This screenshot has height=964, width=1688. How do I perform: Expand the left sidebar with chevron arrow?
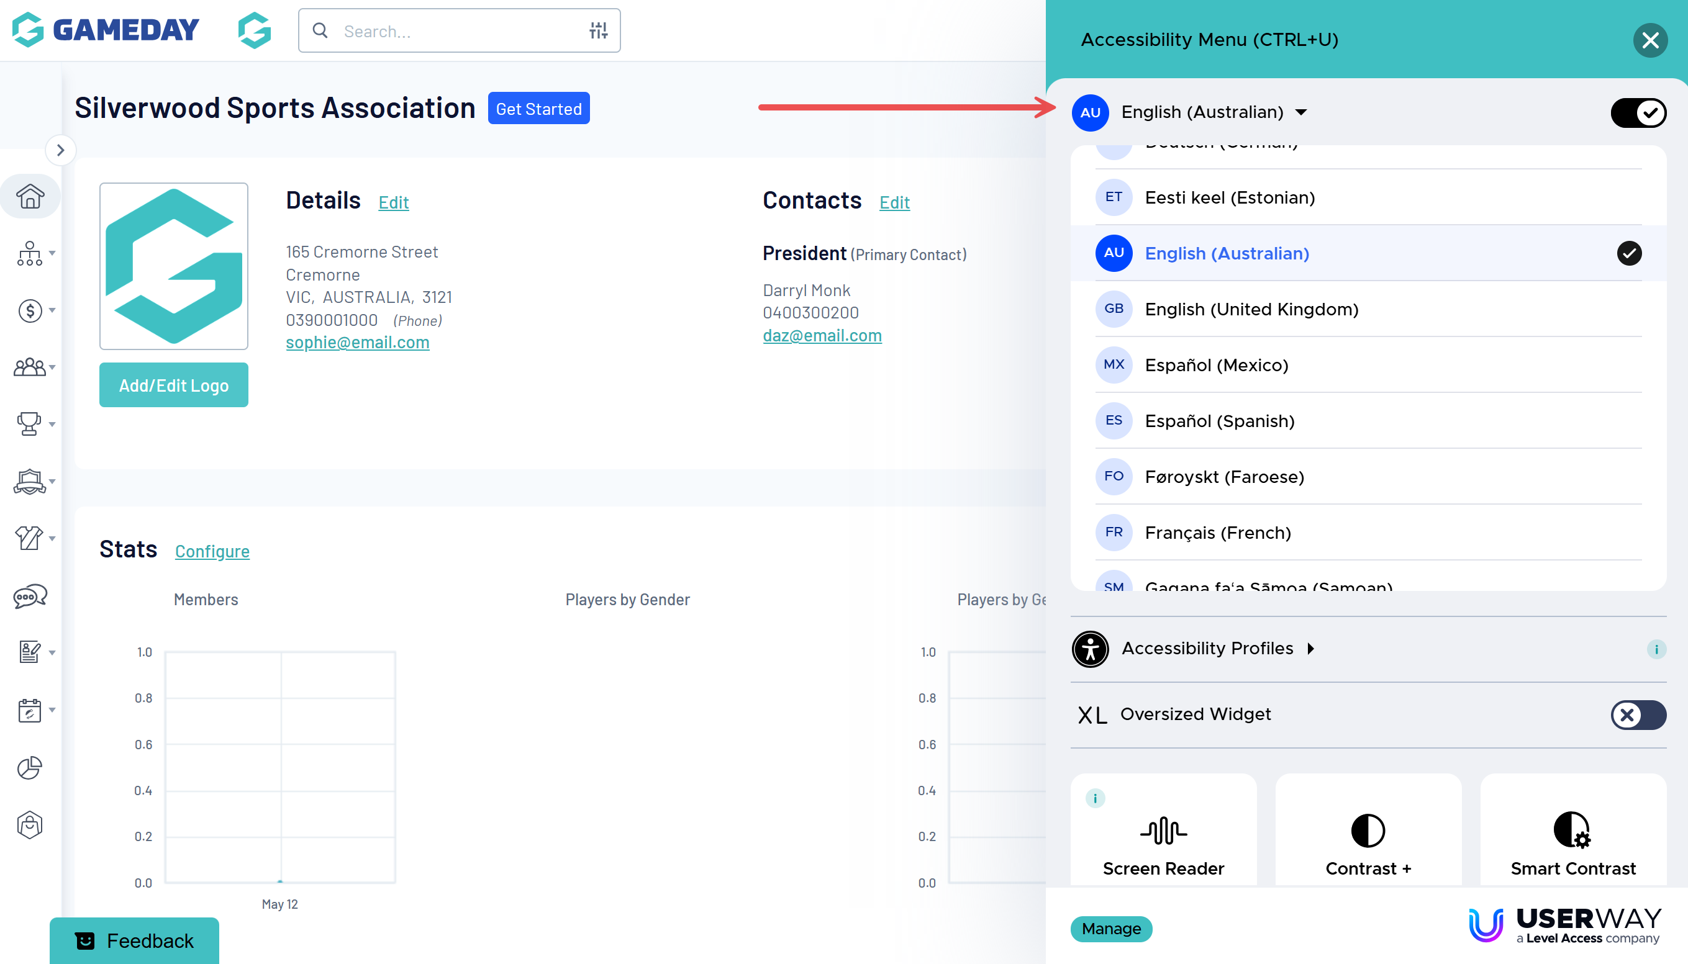(60, 150)
